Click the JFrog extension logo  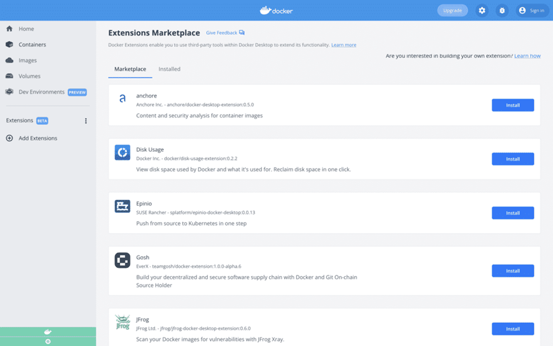pyautogui.click(x=123, y=322)
